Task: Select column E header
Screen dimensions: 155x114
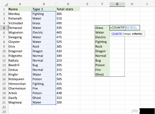Action: tap(87, 4)
